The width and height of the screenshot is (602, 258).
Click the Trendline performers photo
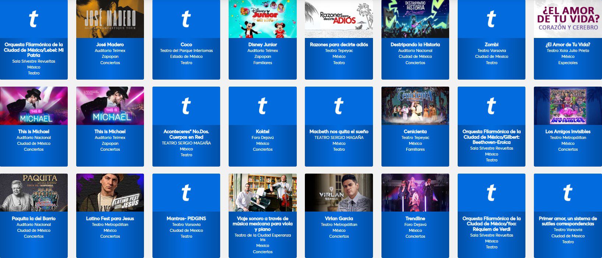pyautogui.click(x=415, y=193)
